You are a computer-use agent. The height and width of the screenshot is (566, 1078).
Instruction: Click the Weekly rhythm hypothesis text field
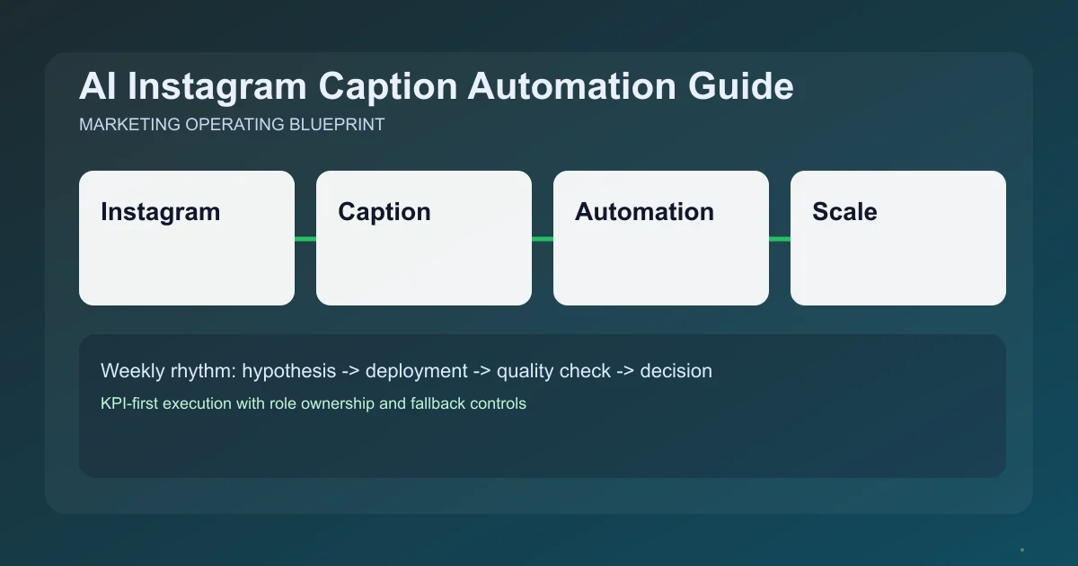(406, 370)
